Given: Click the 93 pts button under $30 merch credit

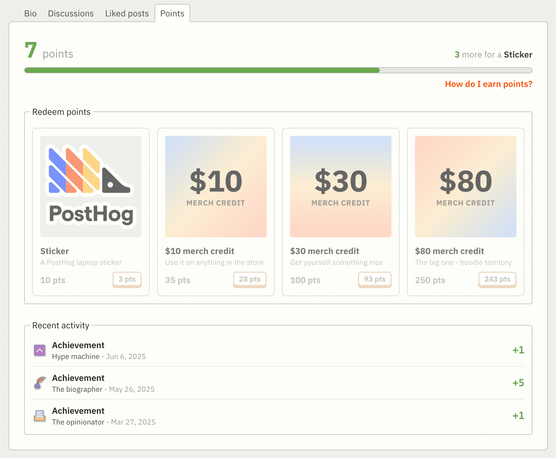Looking at the screenshot, I should coord(375,279).
